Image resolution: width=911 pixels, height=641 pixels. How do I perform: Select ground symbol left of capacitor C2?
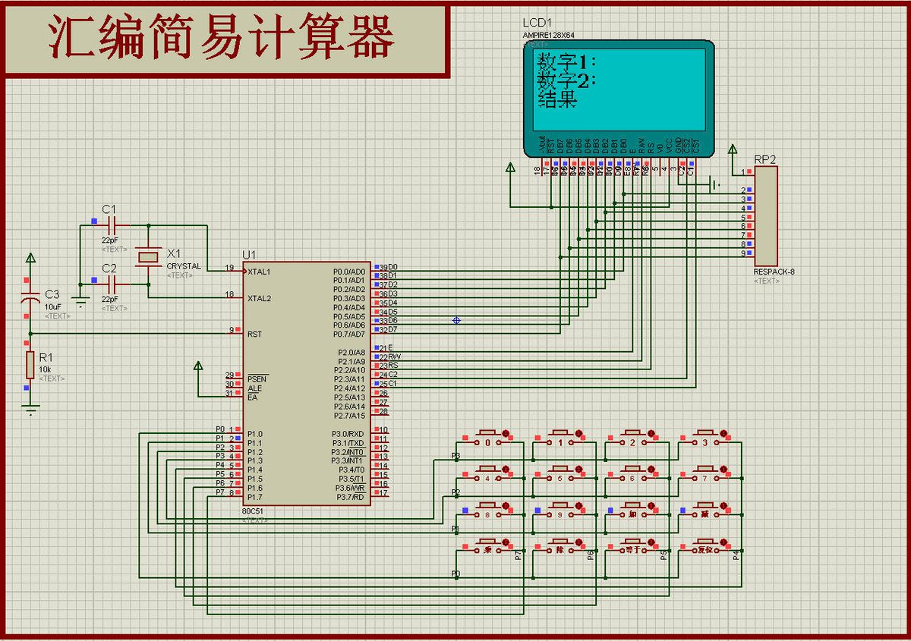point(82,301)
